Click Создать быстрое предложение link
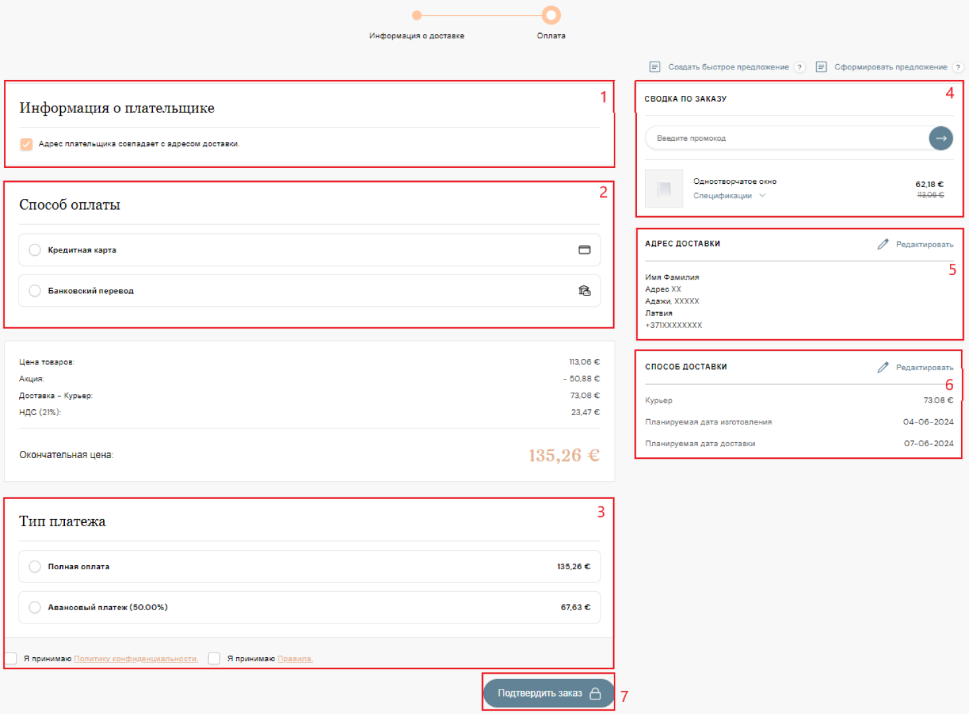Viewport: 969px width, 714px height. [728, 67]
